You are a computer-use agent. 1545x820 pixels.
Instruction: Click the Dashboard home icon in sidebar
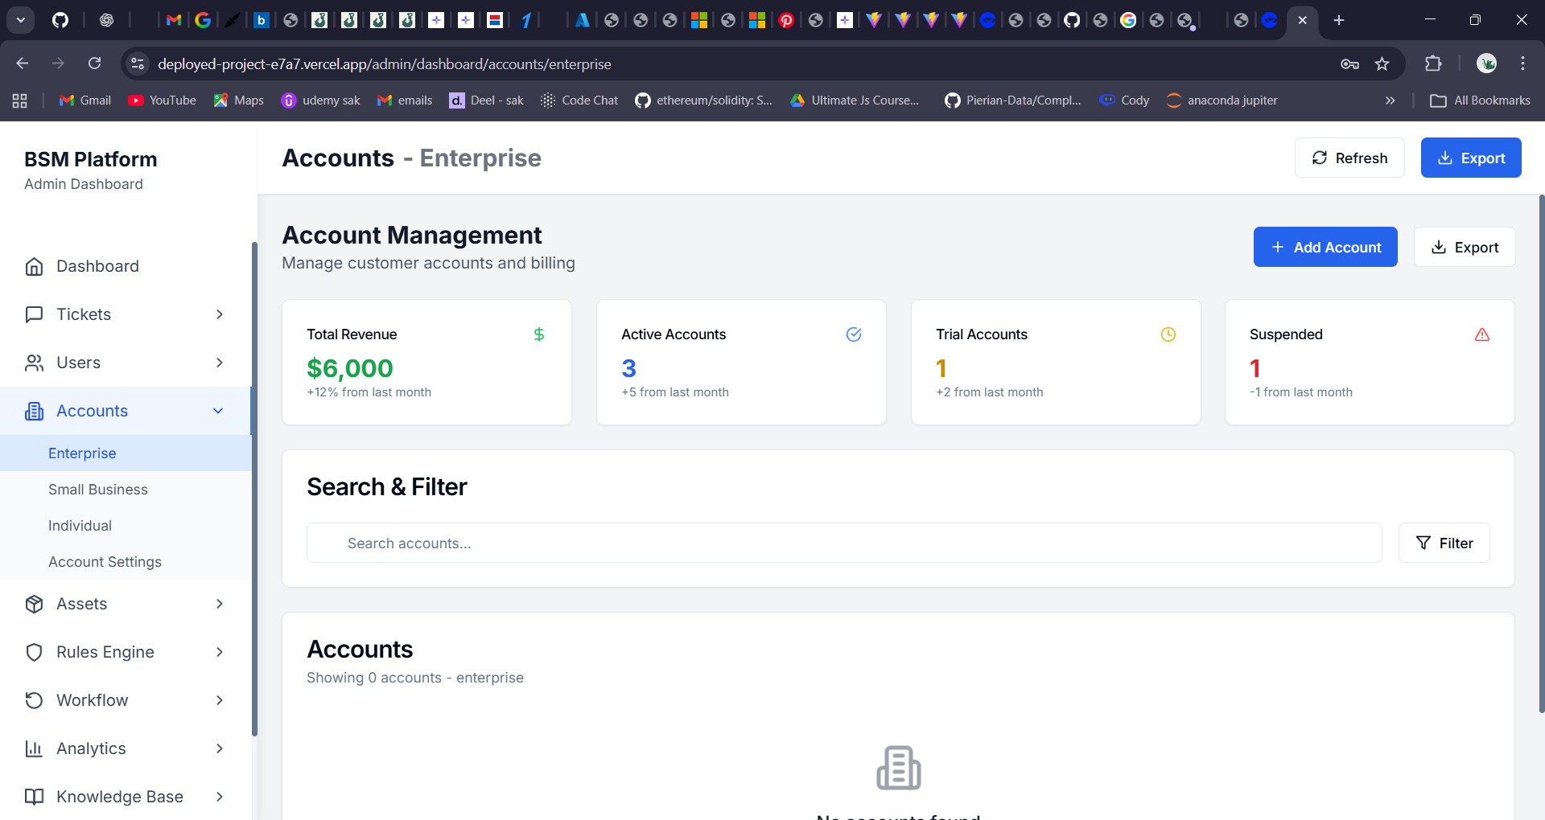tap(34, 266)
